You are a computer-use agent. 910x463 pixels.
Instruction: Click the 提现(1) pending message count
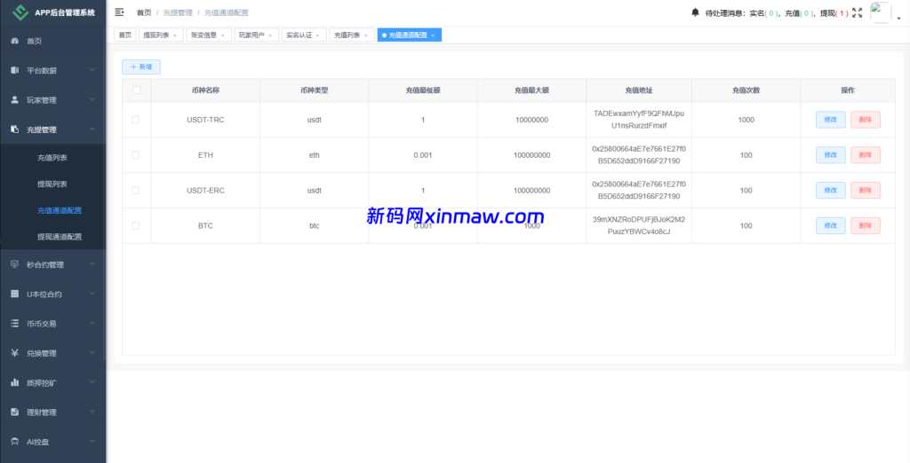point(834,12)
